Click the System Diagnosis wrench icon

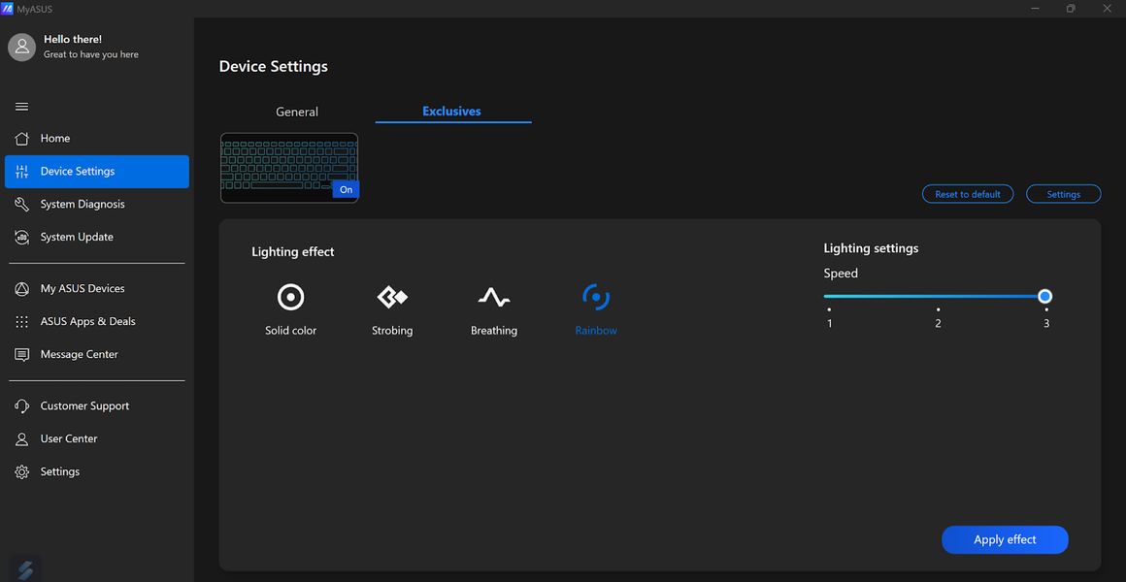pyautogui.click(x=22, y=205)
